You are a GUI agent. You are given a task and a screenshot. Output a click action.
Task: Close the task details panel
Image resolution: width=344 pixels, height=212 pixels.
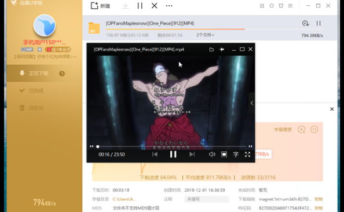click(332, 109)
